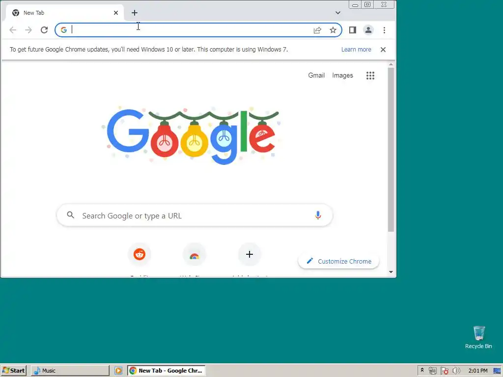Screen dimensions: 503x377
Task: Open the Web Store shortcut
Action: point(195,255)
